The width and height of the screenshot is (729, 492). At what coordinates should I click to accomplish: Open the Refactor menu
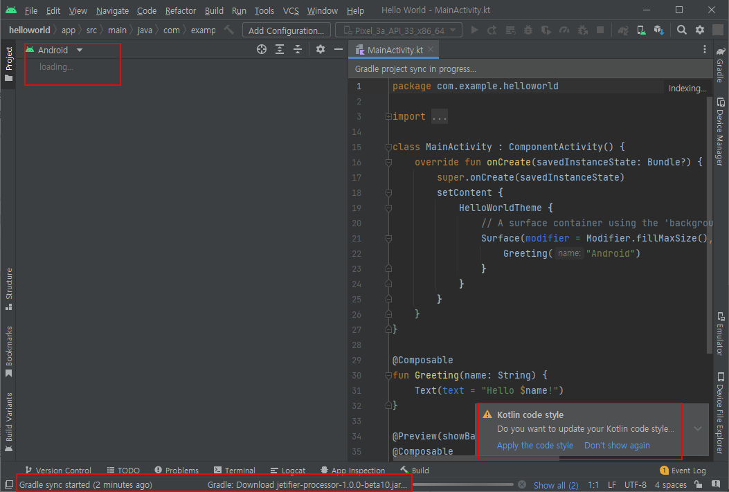181,10
